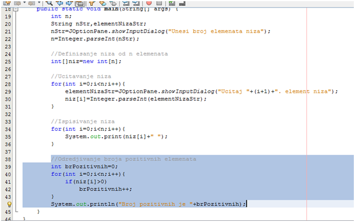Click the Last Edit toolbar icon
The image size is (355, 222).
click(x=7, y=3)
